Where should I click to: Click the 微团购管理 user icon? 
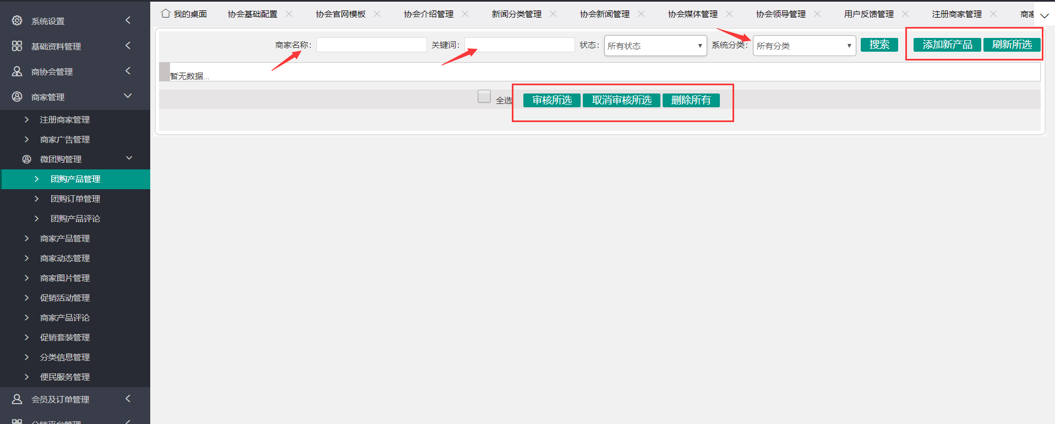pos(26,159)
